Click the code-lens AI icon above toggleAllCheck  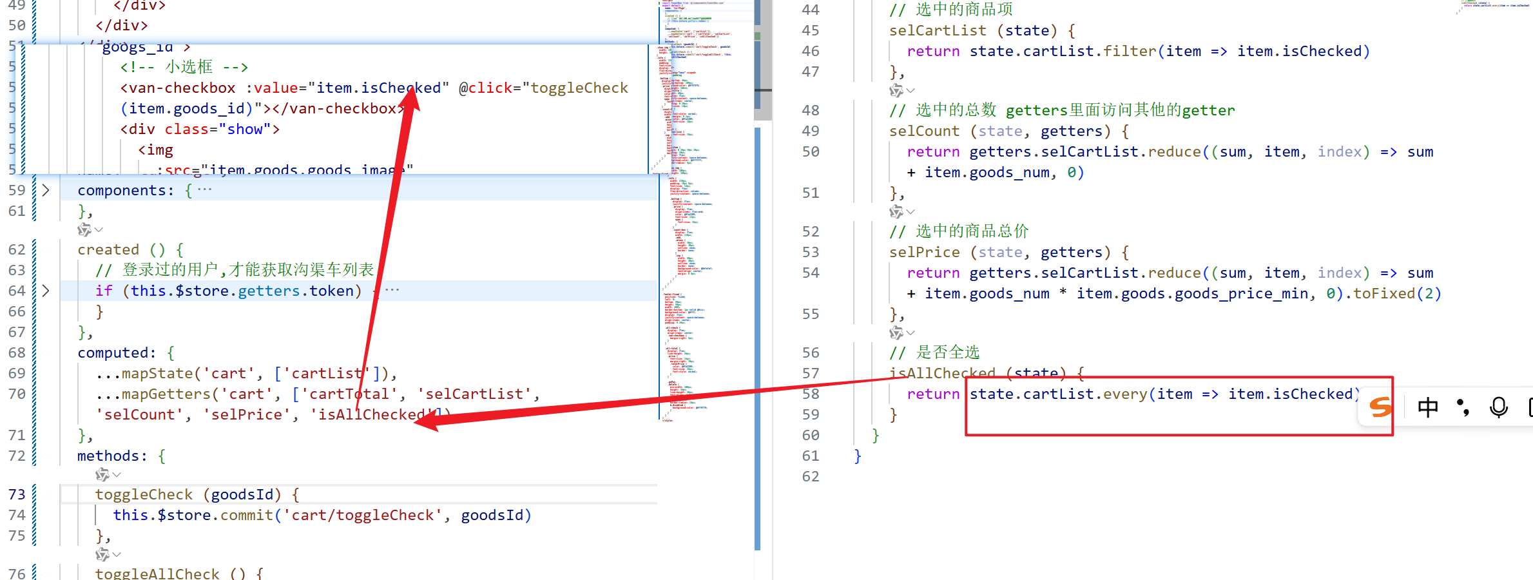[102, 555]
